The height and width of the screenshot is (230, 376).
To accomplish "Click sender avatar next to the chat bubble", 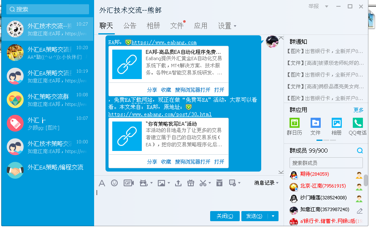I will (x=272, y=42).
